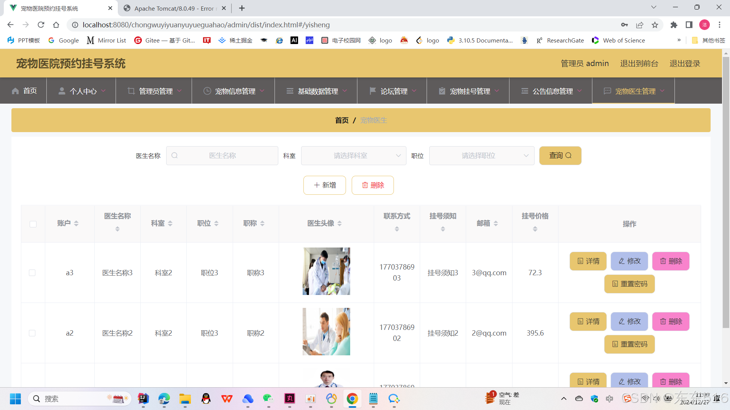
Task: Open browser extensions puzzle icon
Action: tap(674, 25)
